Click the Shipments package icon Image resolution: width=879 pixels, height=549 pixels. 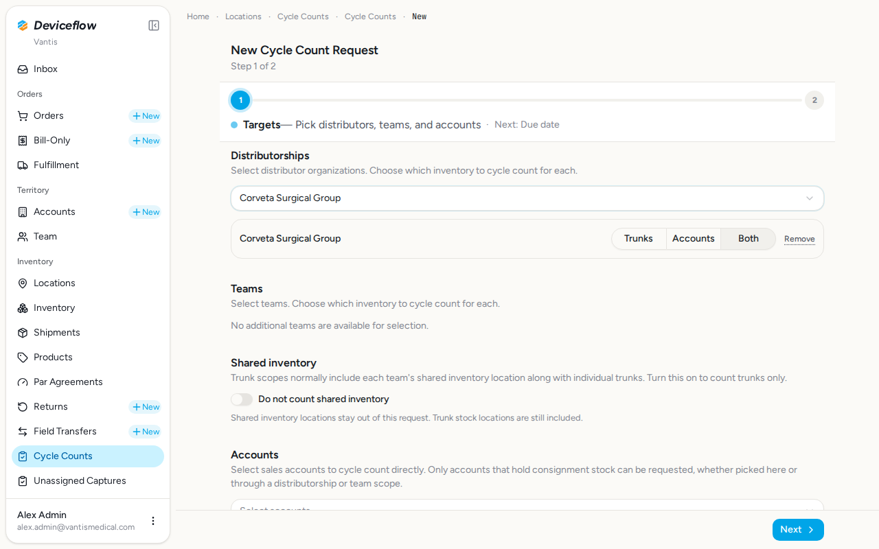point(23,333)
